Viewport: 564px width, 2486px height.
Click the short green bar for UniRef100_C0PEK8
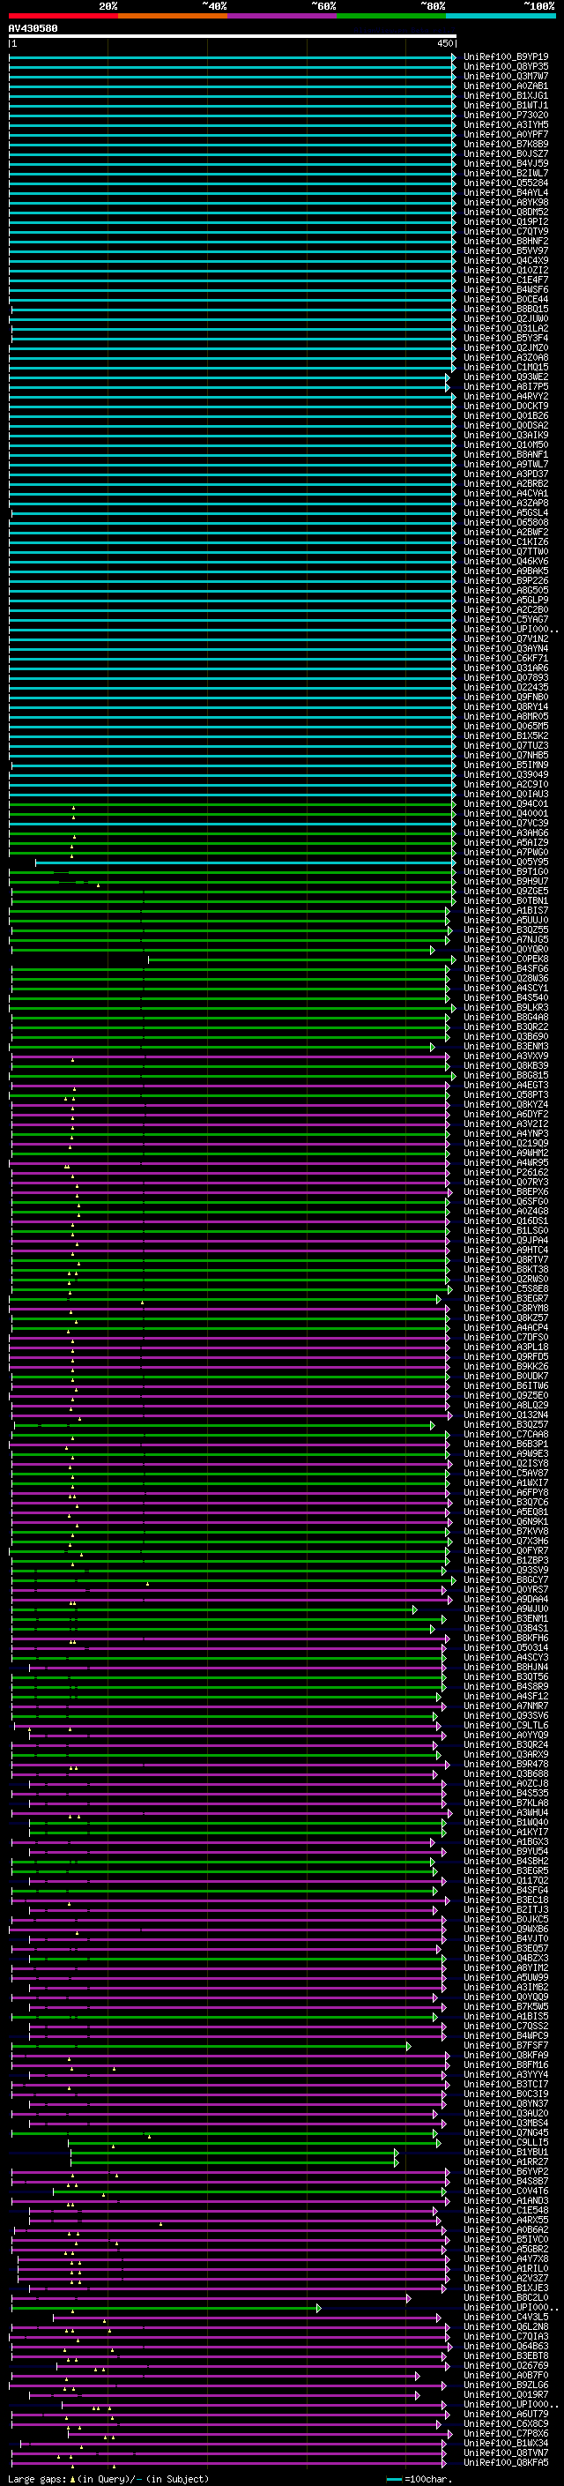pos(301,960)
